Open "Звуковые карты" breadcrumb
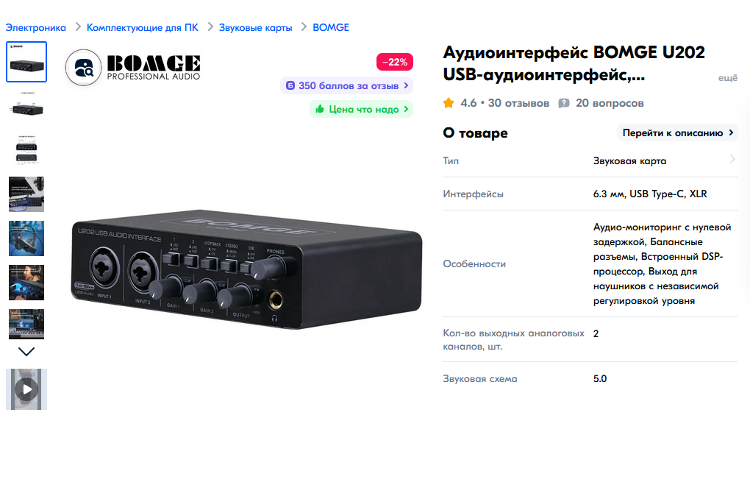The width and height of the screenshot is (750, 499). (x=255, y=27)
